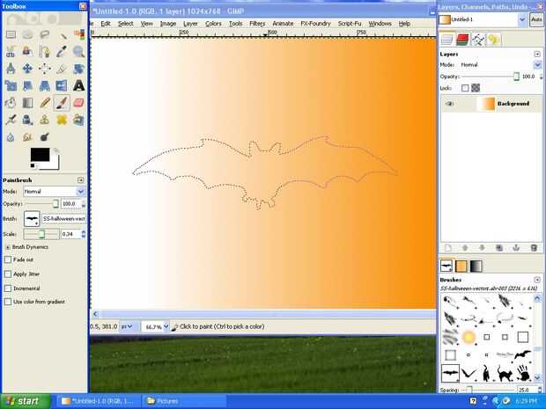The image size is (546, 409).
Task: Select the Eraser tool
Action: [x=78, y=103]
